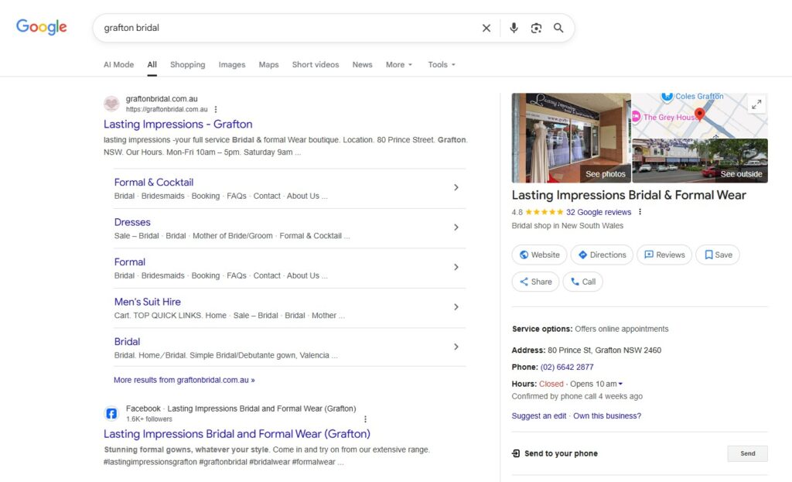The image size is (792, 482).
Task: Click the magnifying glass search icon
Action: click(558, 28)
